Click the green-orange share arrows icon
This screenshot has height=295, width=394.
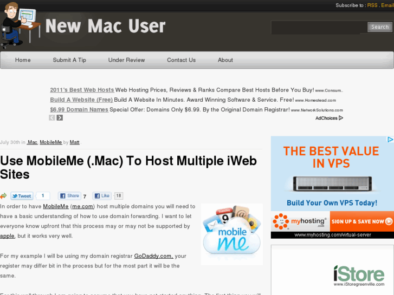pyautogui.click(x=3, y=196)
